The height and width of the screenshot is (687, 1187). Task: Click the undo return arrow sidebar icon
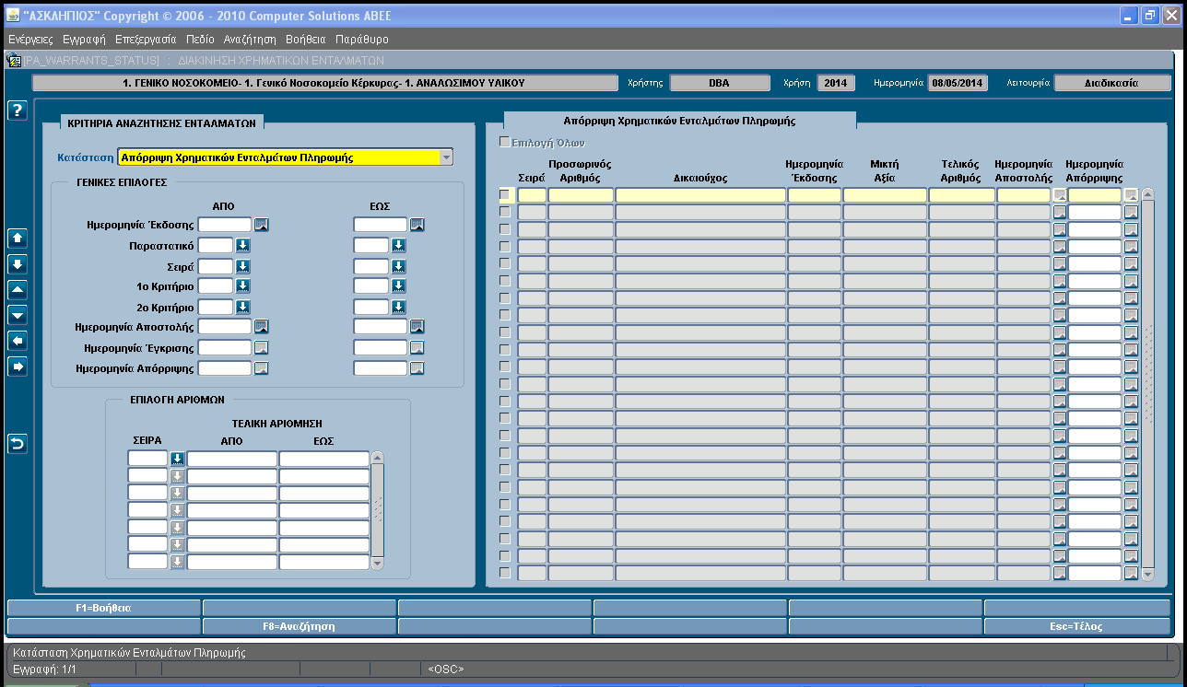pyautogui.click(x=17, y=444)
